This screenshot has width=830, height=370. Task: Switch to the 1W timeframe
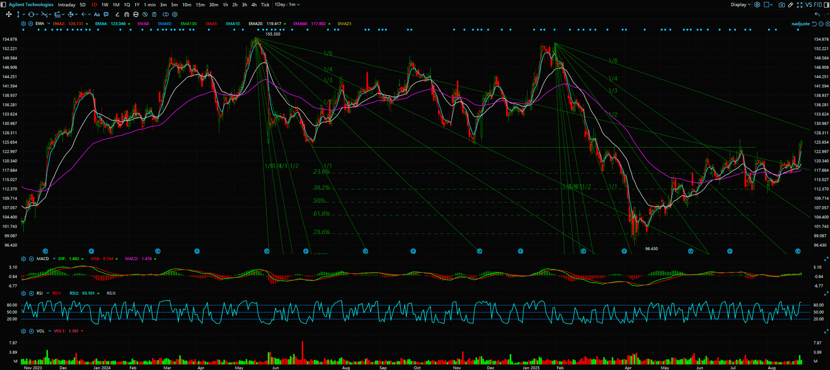click(x=105, y=5)
